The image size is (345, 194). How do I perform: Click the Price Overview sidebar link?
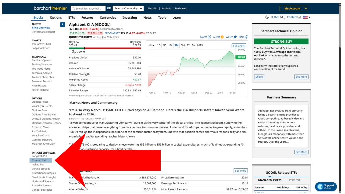pyautogui.click(x=41, y=28)
